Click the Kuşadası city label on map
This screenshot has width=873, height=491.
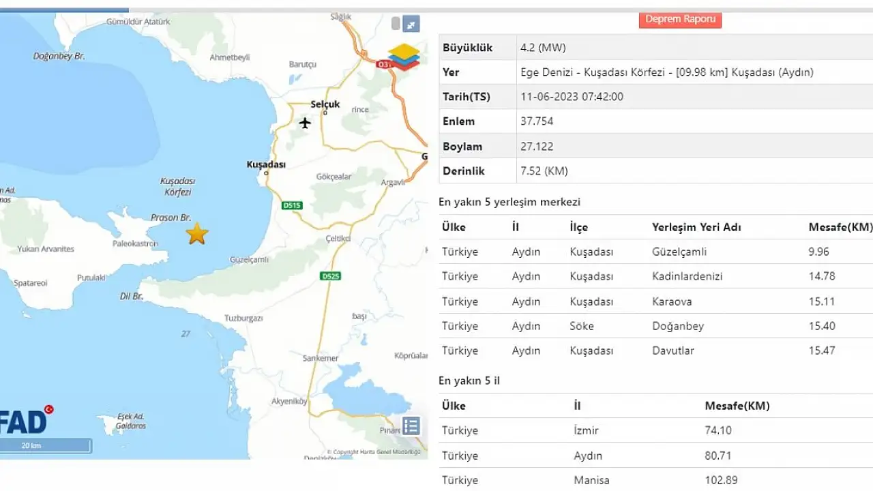pyautogui.click(x=266, y=164)
